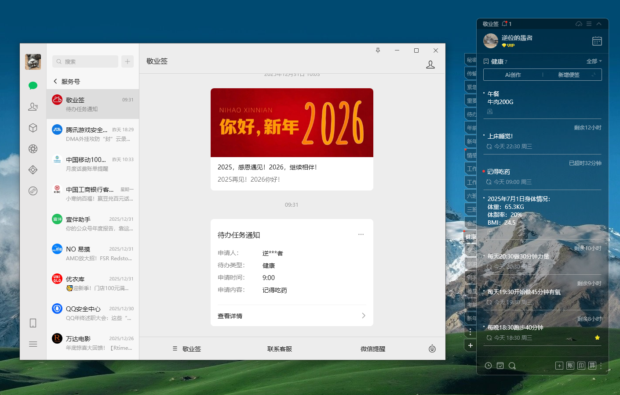Open the 算 calculator icon in notes toolbar
Screen dimensions: 620x395
(592, 365)
